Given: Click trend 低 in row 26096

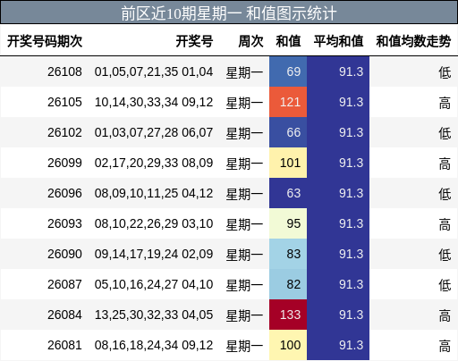Looking at the screenshot, I should point(445,194).
